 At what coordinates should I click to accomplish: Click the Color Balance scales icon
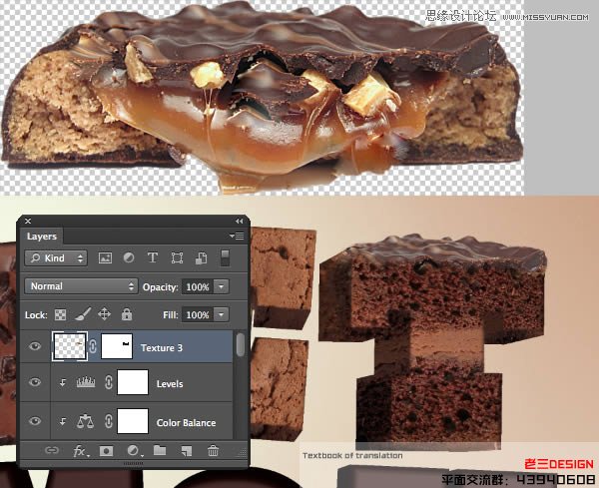[85, 421]
